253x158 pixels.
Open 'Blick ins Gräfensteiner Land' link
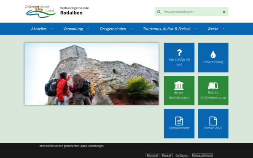point(213,95)
